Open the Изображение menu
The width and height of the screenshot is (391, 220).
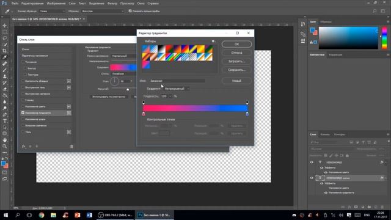[56, 4]
